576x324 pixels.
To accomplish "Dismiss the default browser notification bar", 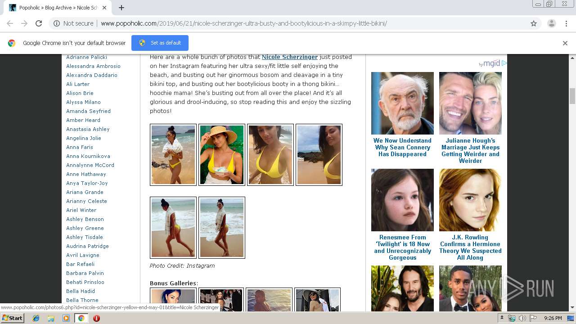I will pyautogui.click(x=565, y=43).
